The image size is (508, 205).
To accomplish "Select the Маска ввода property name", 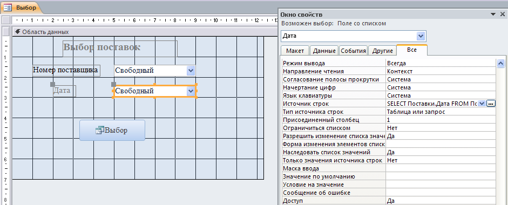I will [x=334, y=168].
